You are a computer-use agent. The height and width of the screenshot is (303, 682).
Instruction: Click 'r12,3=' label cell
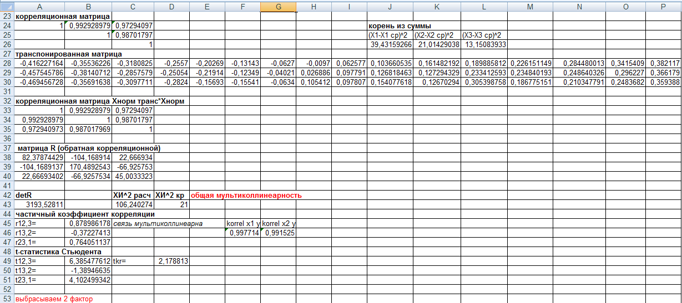[x=39, y=224]
